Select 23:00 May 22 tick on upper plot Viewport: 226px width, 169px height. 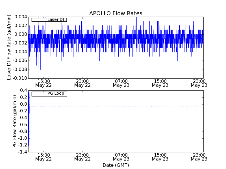(82, 83)
